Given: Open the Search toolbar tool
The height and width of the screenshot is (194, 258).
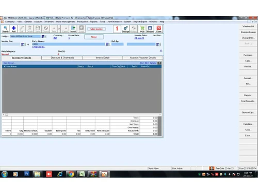Looking at the screenshot, I should [x=5, y=29].
